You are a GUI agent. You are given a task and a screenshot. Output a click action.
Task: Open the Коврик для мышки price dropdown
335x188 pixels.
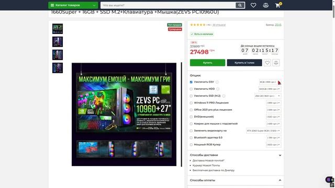coord(274,124)
